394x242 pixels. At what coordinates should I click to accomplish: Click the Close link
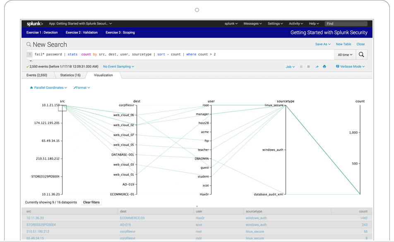point(360,44)
